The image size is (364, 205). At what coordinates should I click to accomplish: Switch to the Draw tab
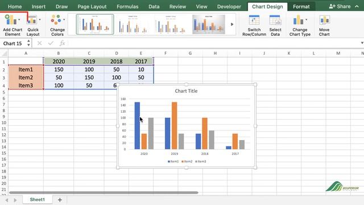point(61,6)
